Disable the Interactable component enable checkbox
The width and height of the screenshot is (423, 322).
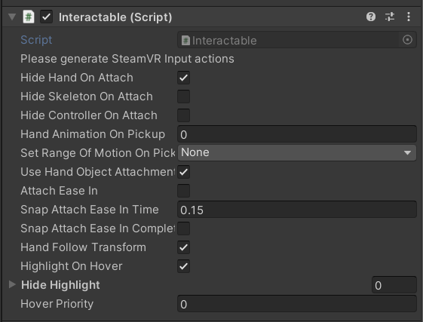pyautogui.click(x=47, y=17)
